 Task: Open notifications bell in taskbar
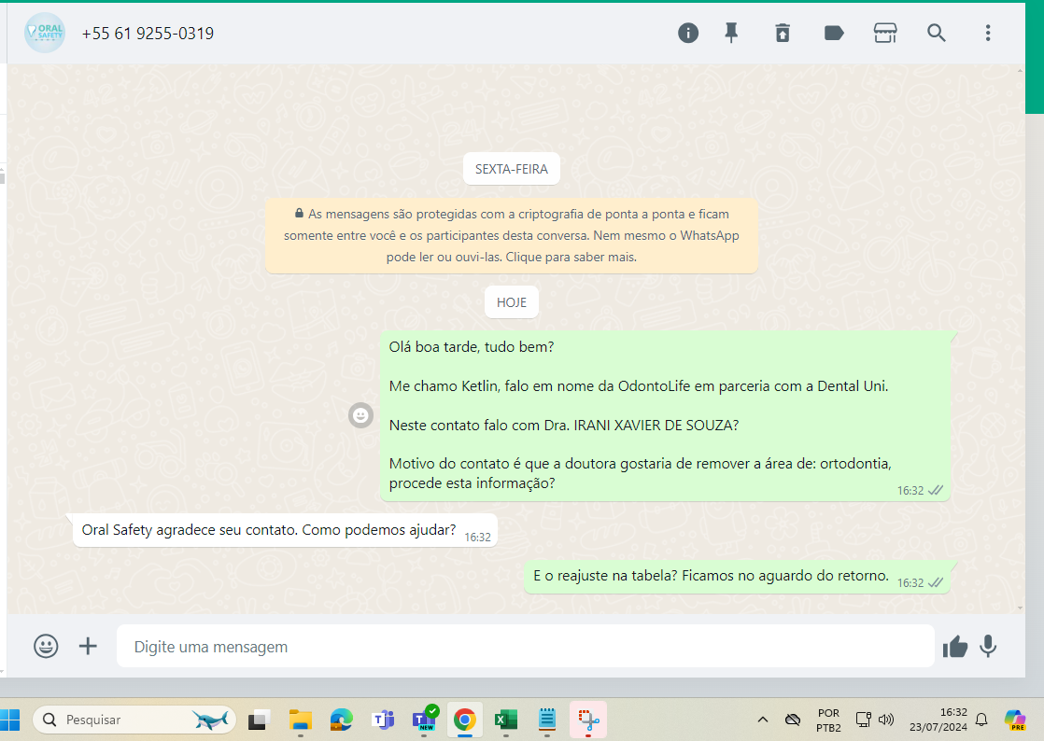click(x=981, y=720)
